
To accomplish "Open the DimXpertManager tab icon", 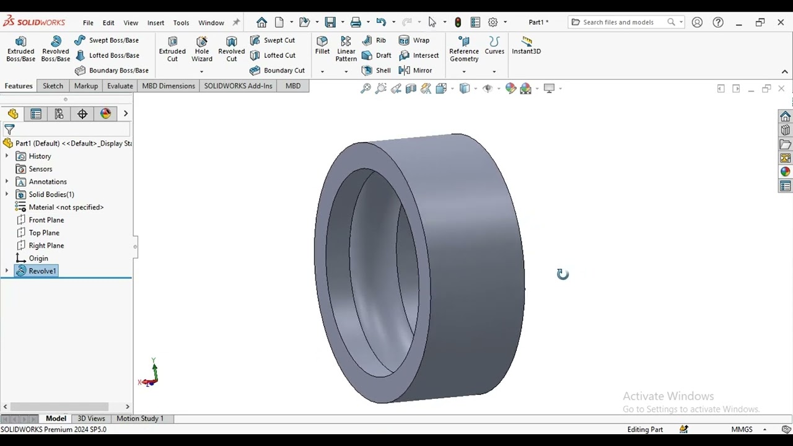I will click(82, 114).
